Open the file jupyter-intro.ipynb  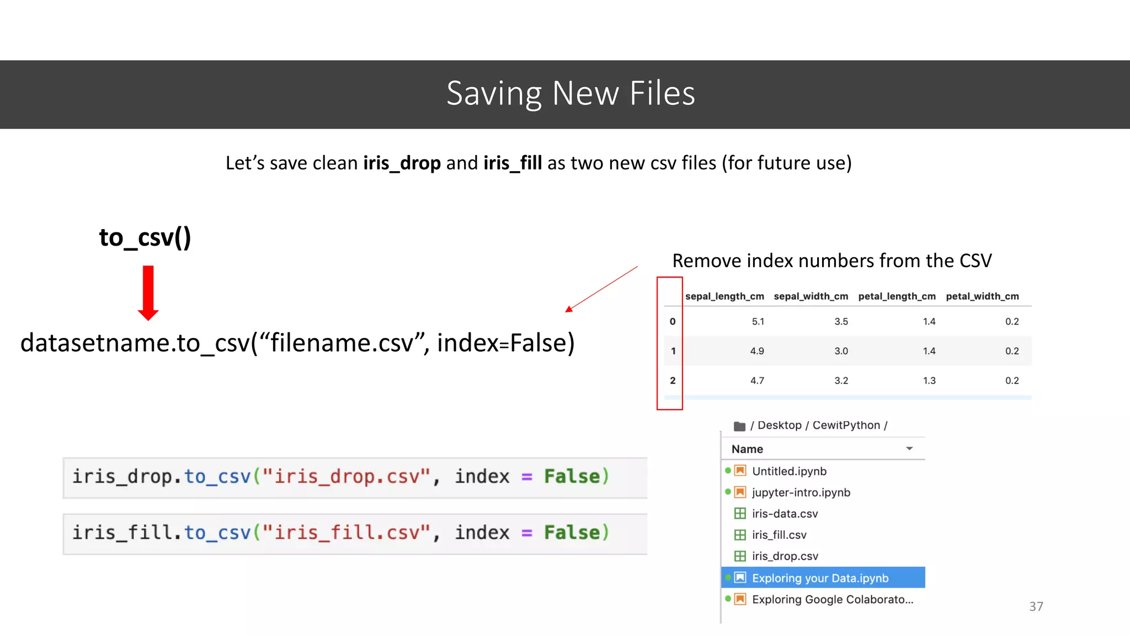801,492
